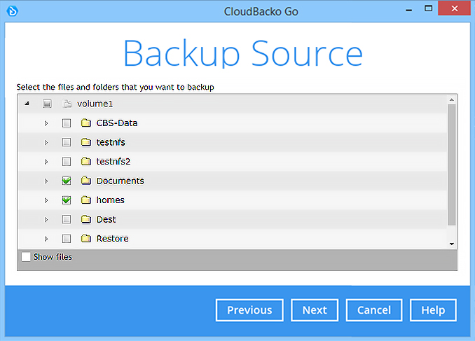Viewport: 475px width, 341px height.
Task: Select the Documents folder name
Action: tap(121, 181)
